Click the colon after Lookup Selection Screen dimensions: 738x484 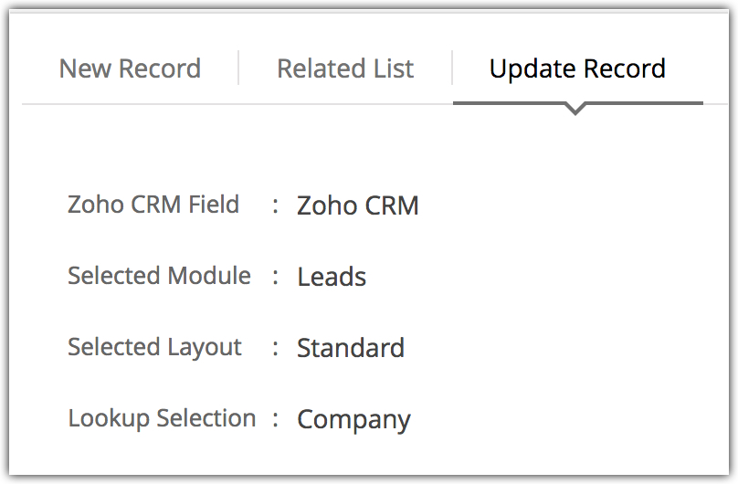click(275, 419)
